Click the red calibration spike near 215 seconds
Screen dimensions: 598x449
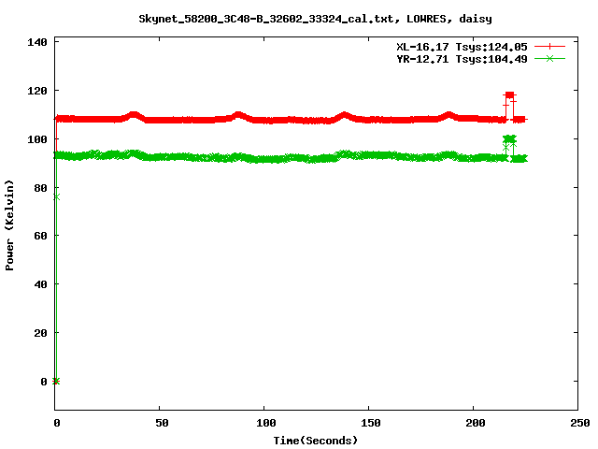pyautogui.click(x=509, y=95)
